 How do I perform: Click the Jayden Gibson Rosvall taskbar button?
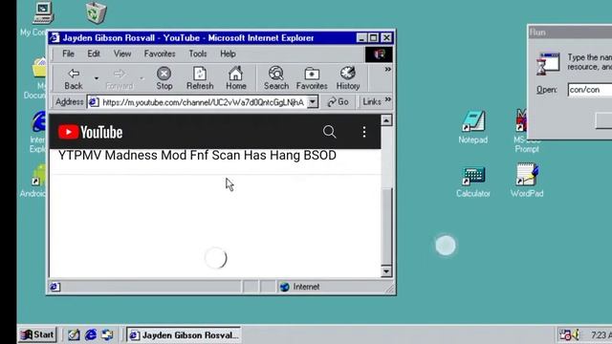click(x=184, y=335)
